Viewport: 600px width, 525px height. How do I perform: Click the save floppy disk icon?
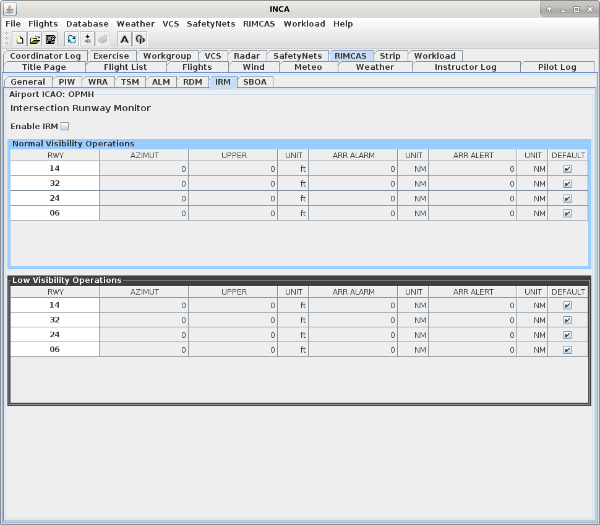coord(51,40)
